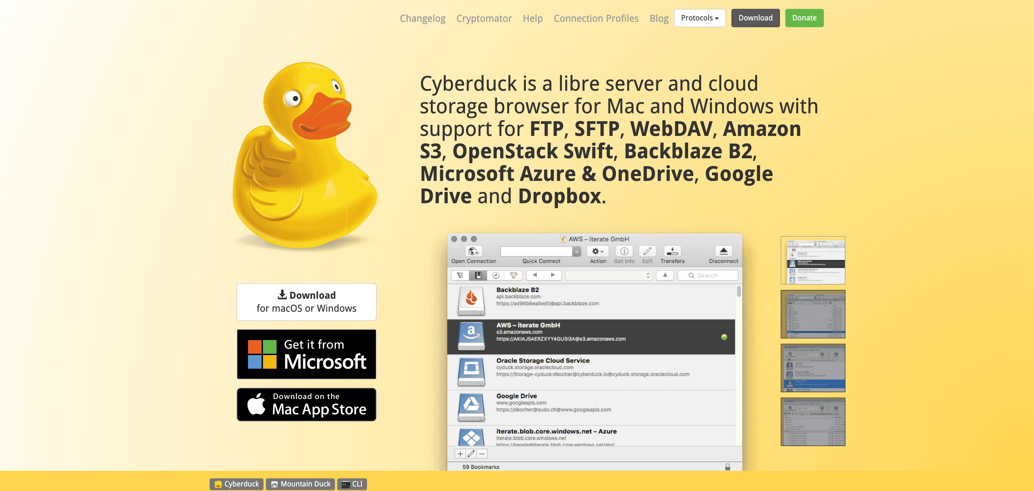The width and height of the screenshot is (1034, 491).
Task: Click Get it from Microsoft badge
Action: [x=306, y=354]
